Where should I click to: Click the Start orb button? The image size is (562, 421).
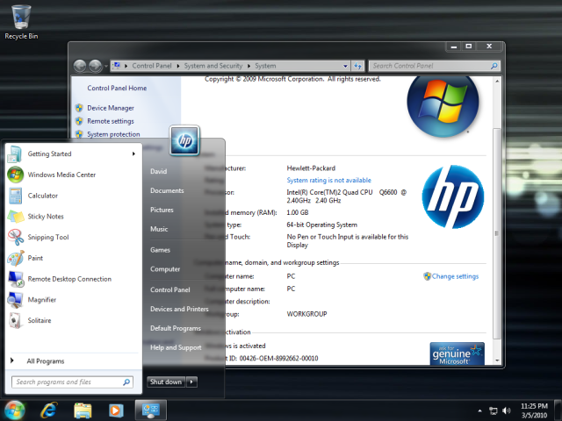tap(14, 410)
